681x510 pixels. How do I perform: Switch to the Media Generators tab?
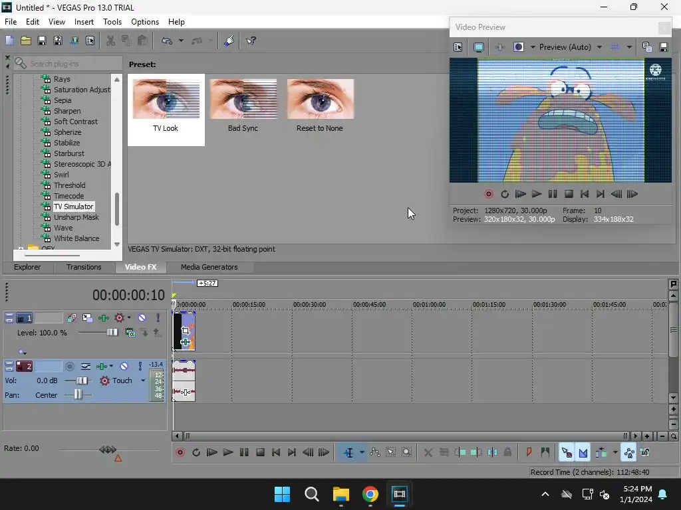point(209,267)
